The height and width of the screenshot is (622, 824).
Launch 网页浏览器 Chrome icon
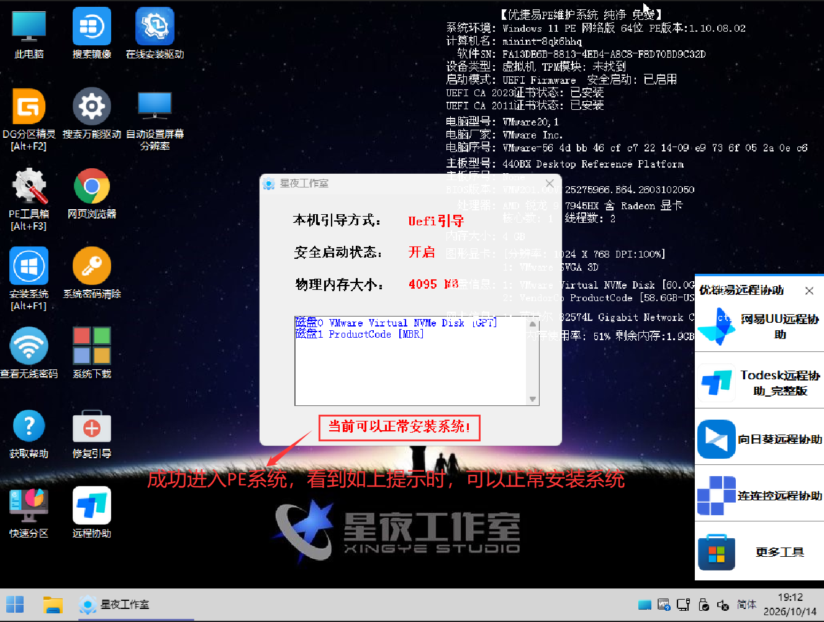[92, 194]
